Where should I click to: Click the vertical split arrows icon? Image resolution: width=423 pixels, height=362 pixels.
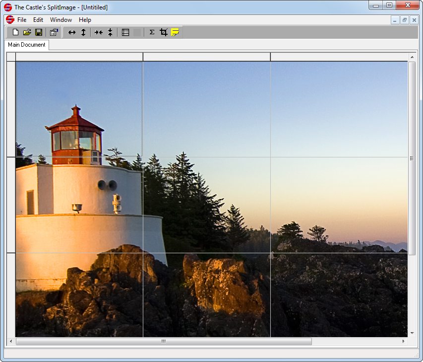coord(83,32)
